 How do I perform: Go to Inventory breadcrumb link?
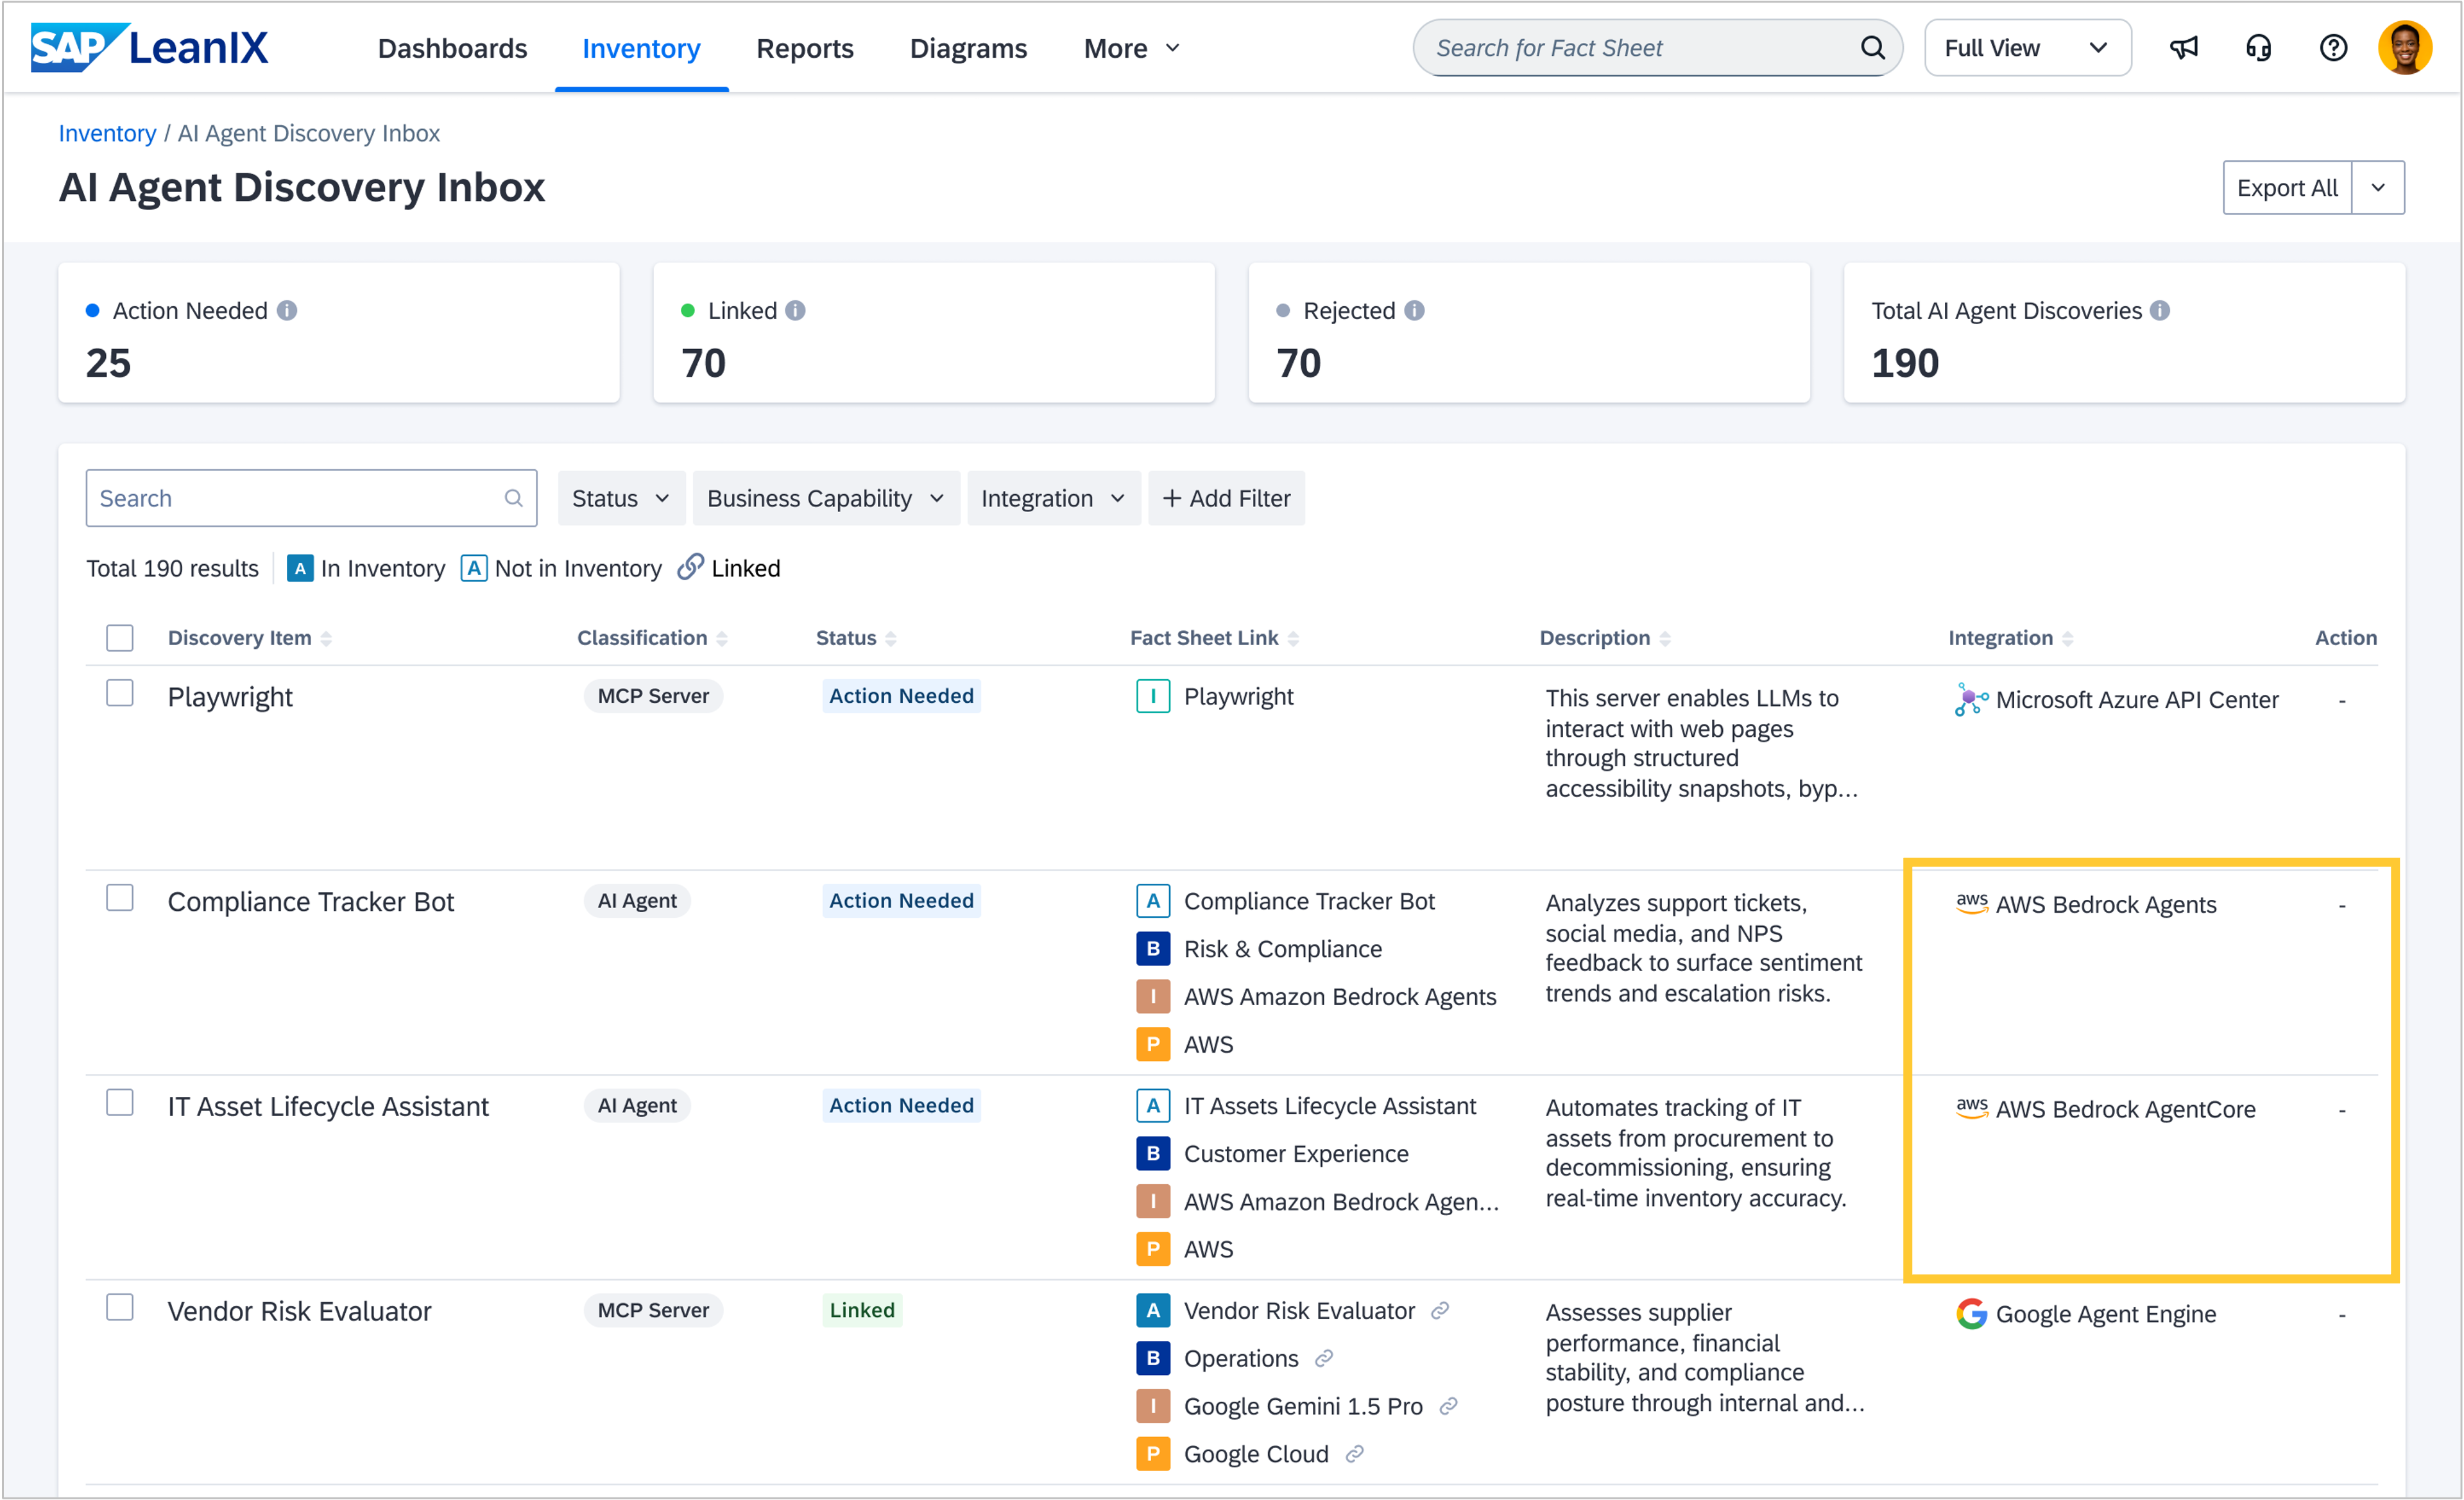pyautogui.click(x=107, y=133)
